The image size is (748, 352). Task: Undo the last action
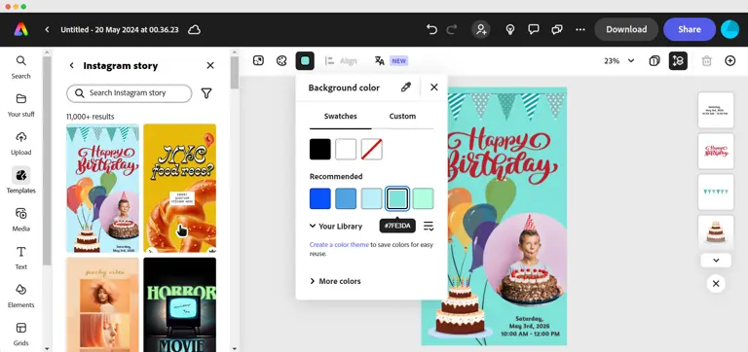point(431,29)
